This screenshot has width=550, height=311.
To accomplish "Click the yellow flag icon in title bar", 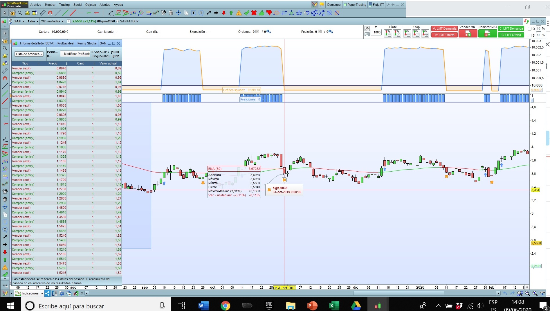I will tap(322, 5).
